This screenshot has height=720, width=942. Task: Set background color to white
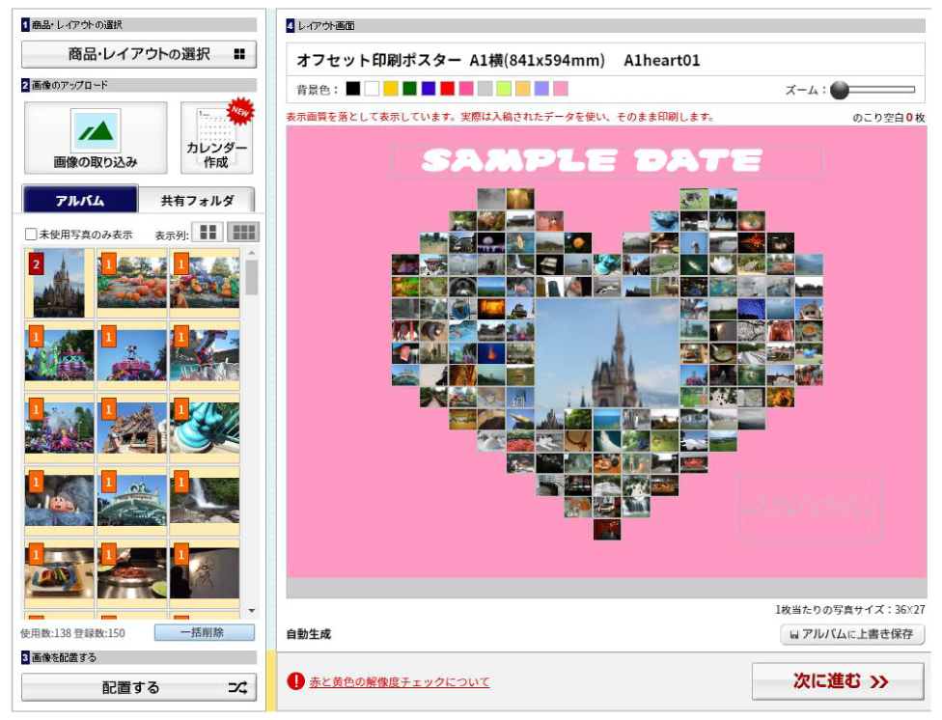coord(372,89)
